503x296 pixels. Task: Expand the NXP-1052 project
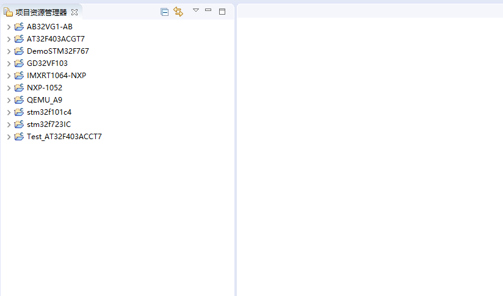click(9, 88)
